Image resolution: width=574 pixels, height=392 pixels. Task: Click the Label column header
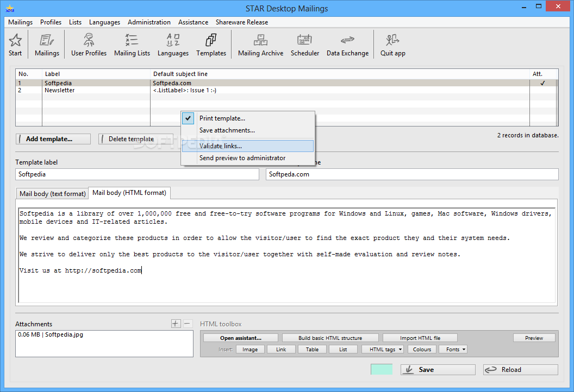96,74
